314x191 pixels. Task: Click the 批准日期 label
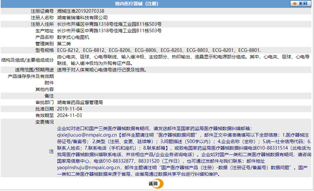pos(44,109)
